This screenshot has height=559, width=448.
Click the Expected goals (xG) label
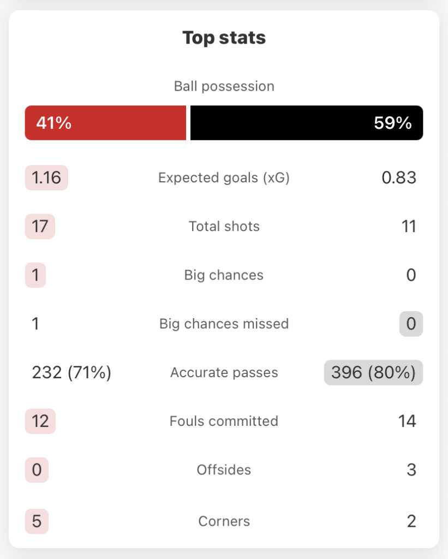tap(224, 177)
